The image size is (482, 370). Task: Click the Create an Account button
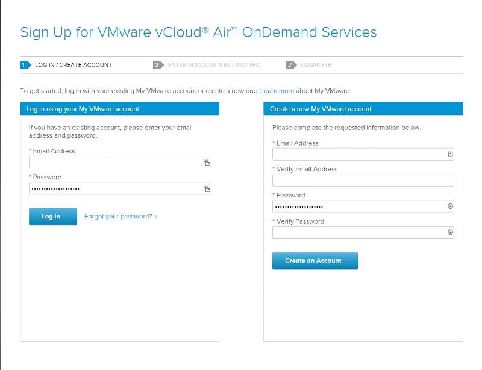point(315,261)
